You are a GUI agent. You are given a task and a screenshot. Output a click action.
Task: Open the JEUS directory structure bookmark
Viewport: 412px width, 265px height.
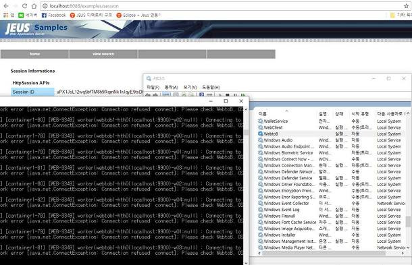[x=91, y=16]
